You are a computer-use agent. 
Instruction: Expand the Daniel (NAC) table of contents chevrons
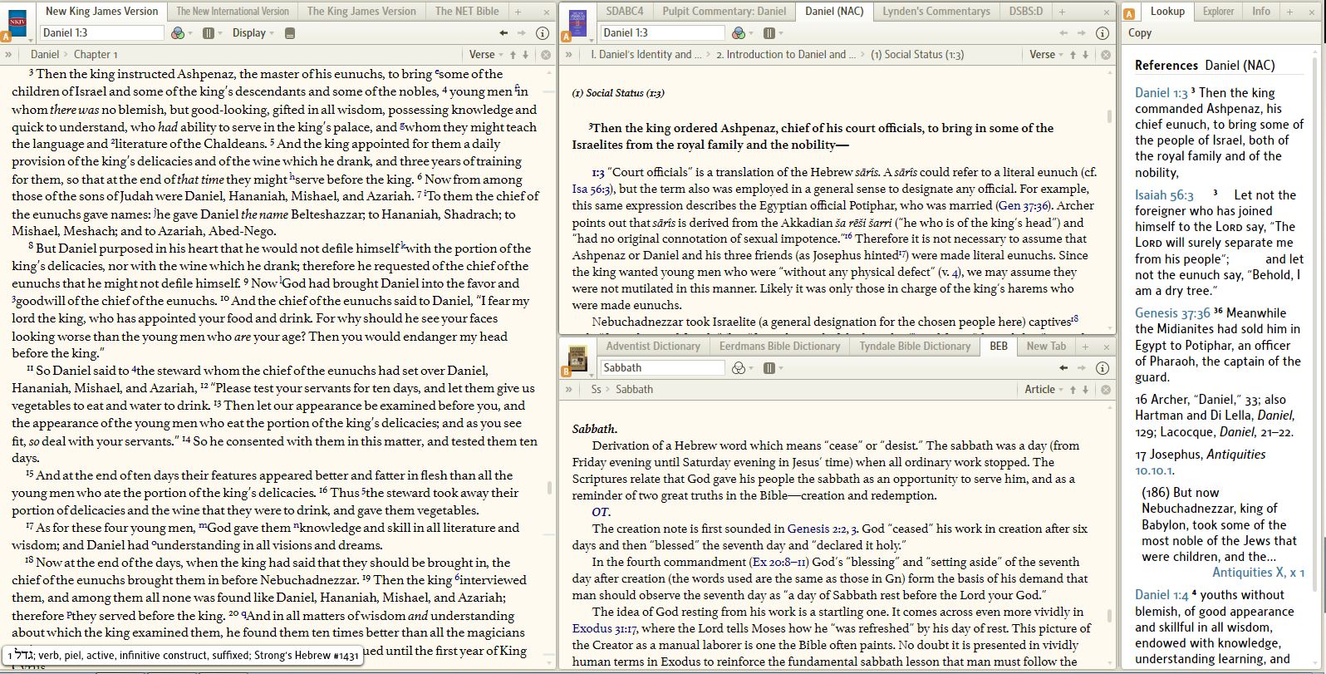[x=569, y=55]
